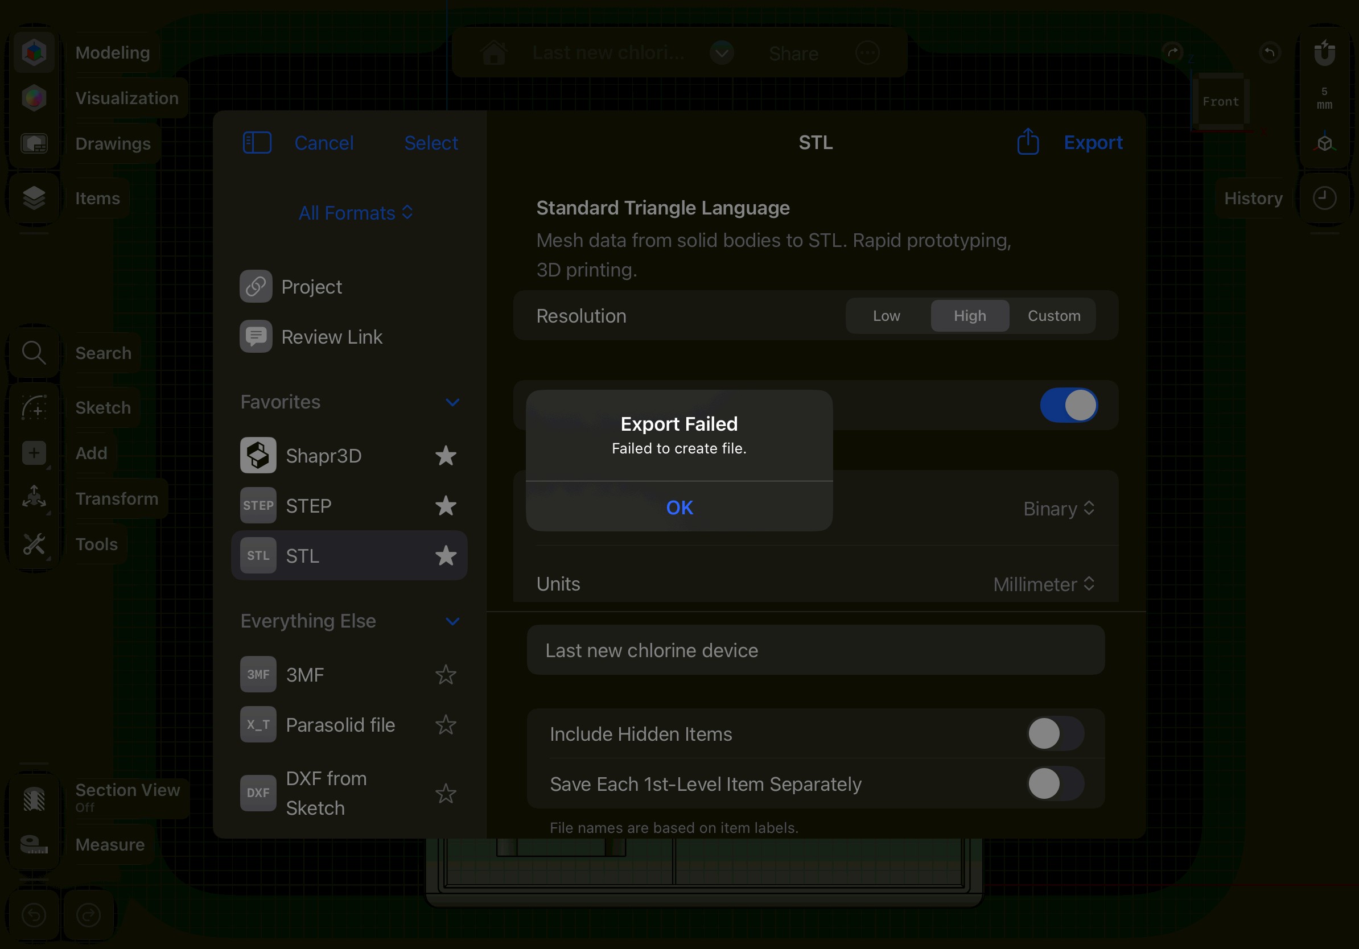
Task: Click OK in Export Failed alert
Action: click(x=679, y=507)
